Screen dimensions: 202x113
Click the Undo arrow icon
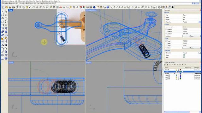(x=30, y=7)
